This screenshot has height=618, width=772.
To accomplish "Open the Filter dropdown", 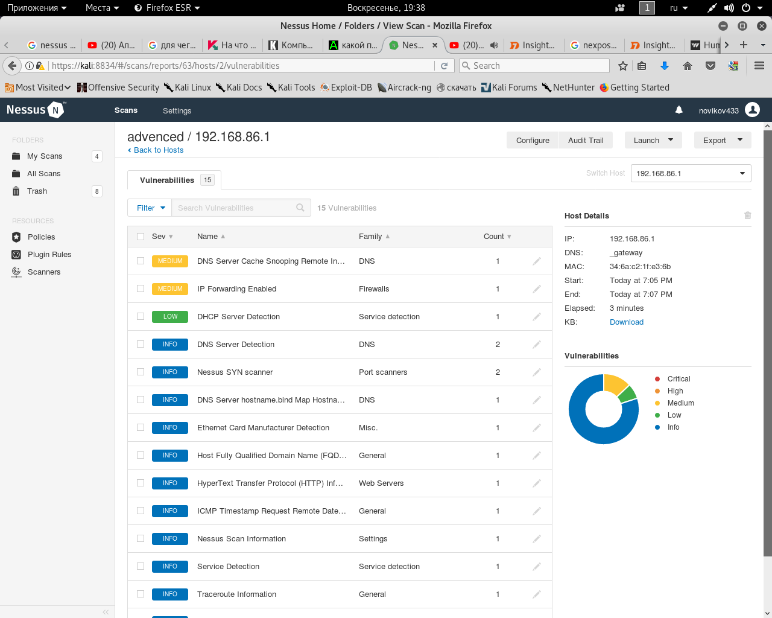I will click(x=150, y=208).
